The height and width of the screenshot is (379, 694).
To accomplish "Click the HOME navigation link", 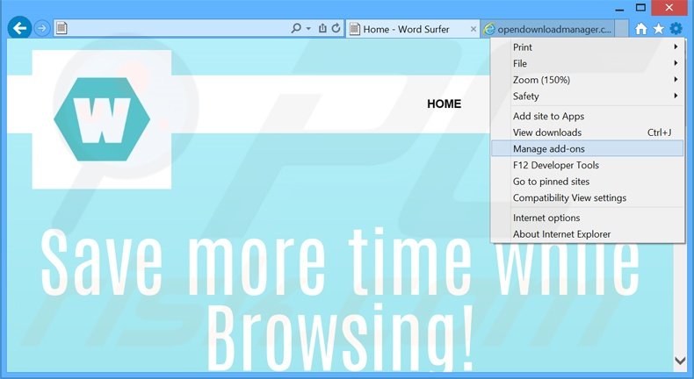I will coord(444,104).
